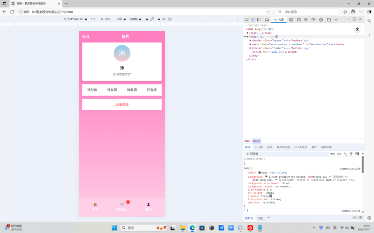The image size is (374, 233).
Task: Open the common.css:14 source link
Action: [351, 211]
